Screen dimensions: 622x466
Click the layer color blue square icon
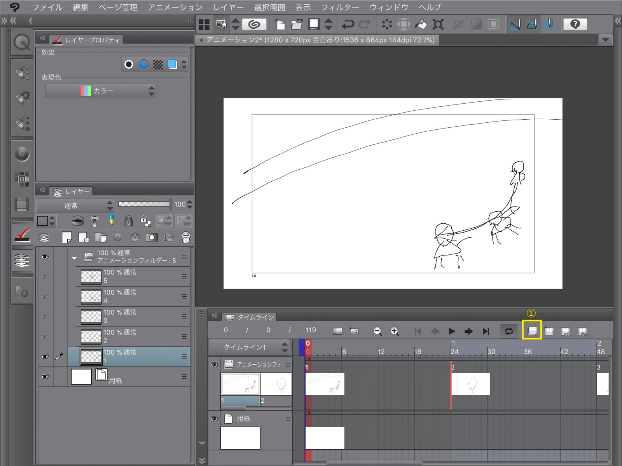(x=172, y=64)
